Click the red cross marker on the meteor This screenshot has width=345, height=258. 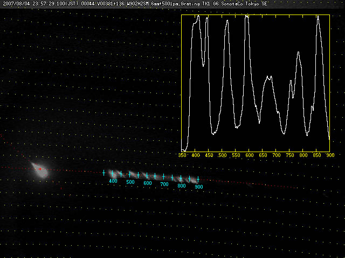(40, 169)
